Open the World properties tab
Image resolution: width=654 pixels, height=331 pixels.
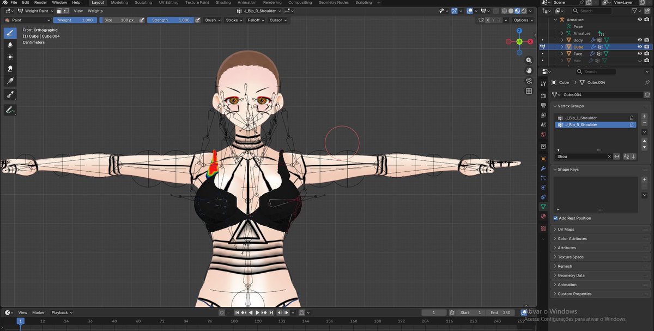click(x=543, y=134)
